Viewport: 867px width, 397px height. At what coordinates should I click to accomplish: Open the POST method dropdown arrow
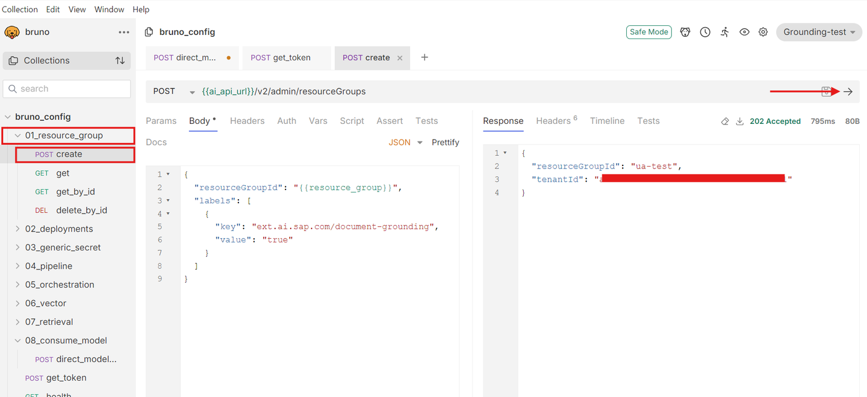click(192, 92)
